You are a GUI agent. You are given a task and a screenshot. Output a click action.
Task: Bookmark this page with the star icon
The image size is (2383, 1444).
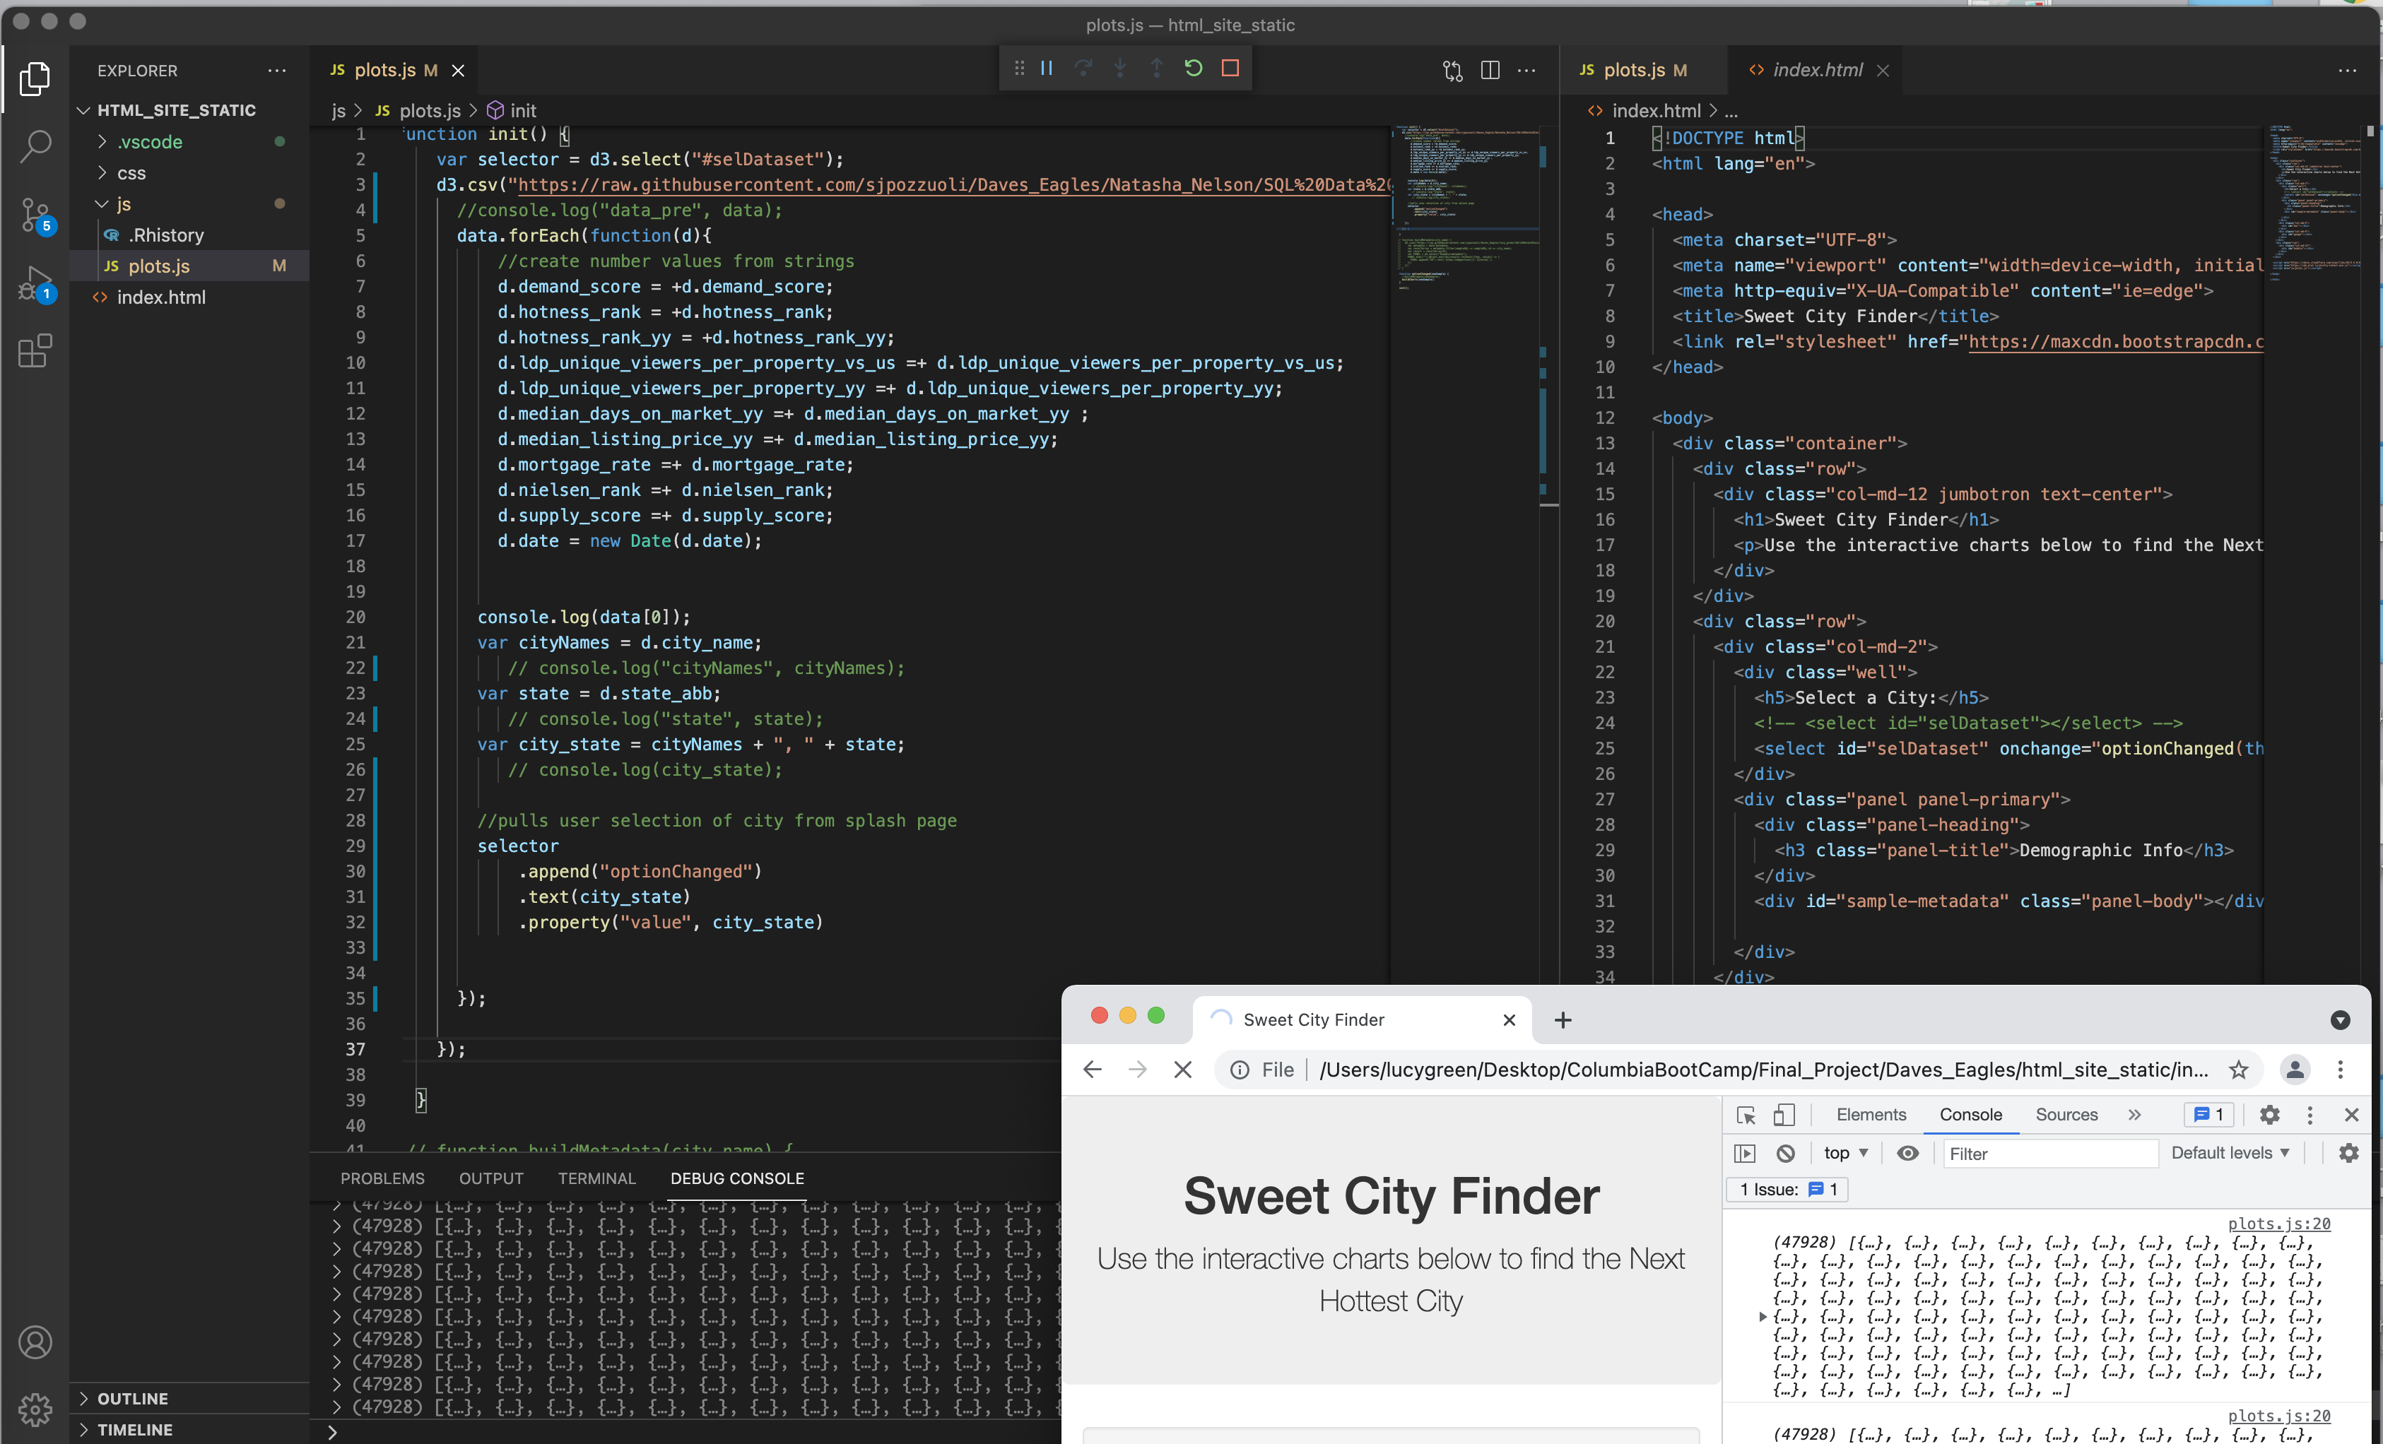[x=2238, y=1069]
